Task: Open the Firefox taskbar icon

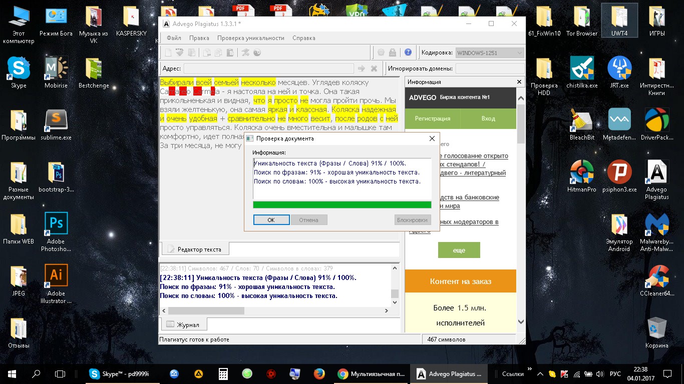Action: (x=319, y=373)
